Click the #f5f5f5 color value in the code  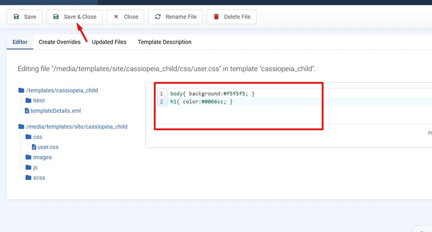pyautogui.click(x=234, y=94)
